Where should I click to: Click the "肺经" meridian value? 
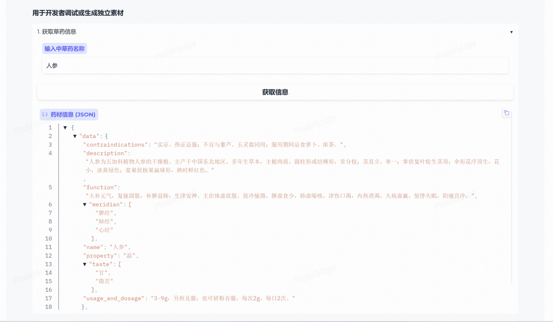104,221
